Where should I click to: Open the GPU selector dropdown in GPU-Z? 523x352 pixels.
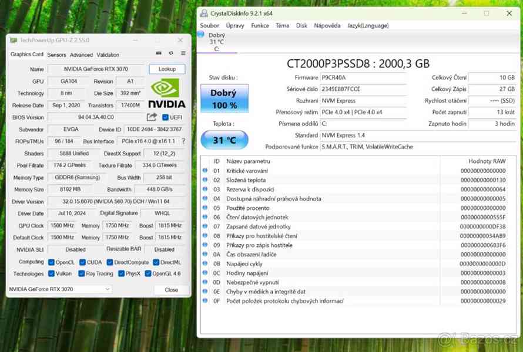(60, 289)
